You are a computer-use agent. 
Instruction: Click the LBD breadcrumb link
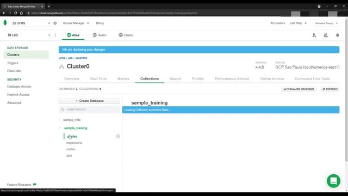(70, 58)
